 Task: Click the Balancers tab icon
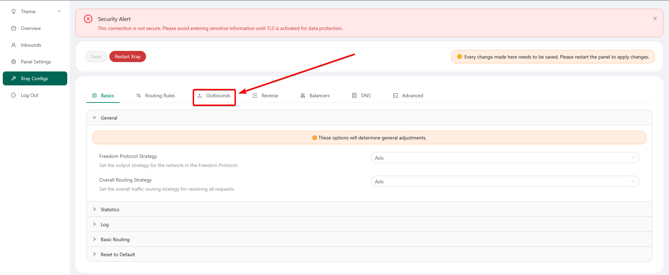[x=303, y=96]
